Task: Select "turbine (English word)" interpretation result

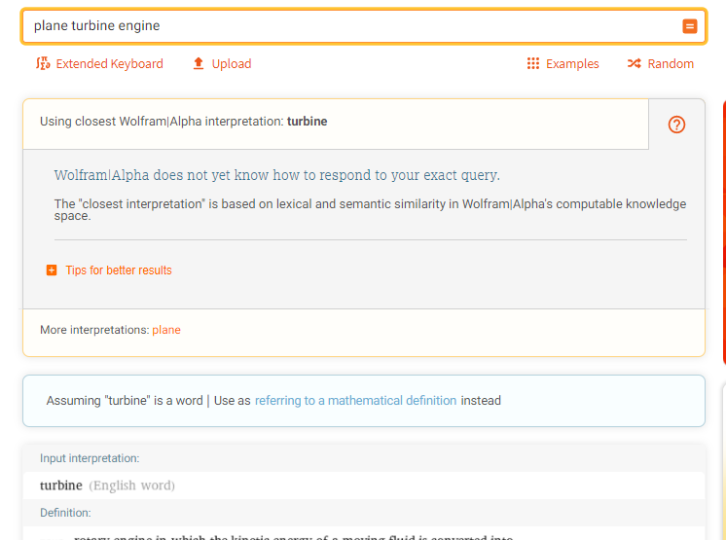Action: click(x=107, y=486)
